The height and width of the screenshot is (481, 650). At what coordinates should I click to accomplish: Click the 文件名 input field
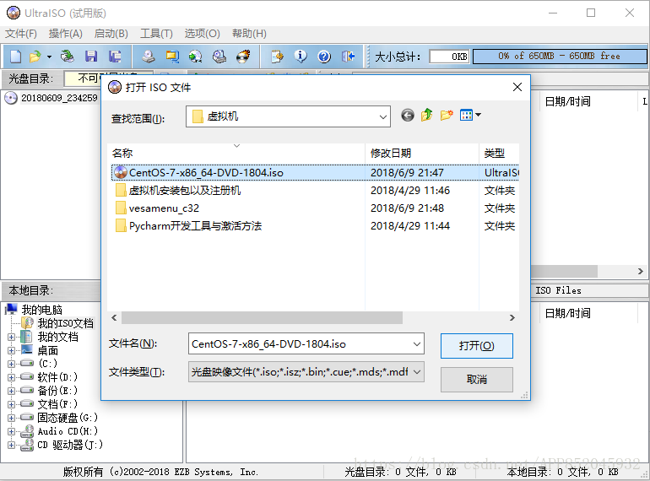300,343
